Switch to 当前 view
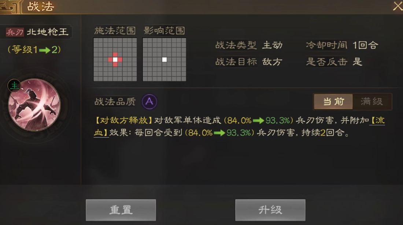Viewport: 403px width, 225px height. 333,102
